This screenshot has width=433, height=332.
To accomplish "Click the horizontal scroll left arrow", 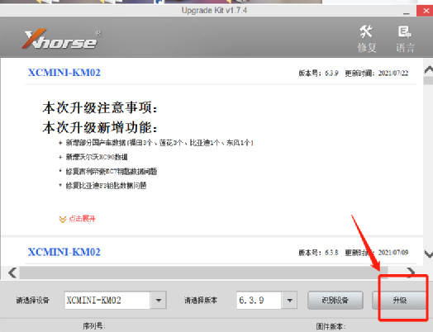I will click(12, 273).
